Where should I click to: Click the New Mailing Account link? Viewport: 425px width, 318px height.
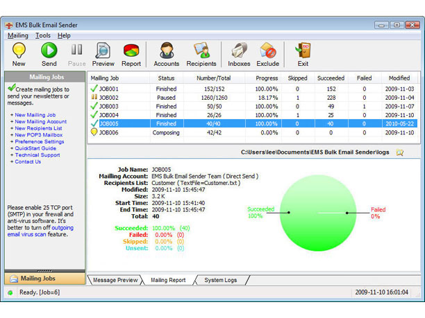41,122
